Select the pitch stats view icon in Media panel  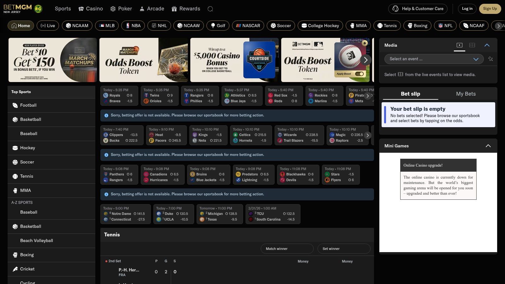(472, 45)
